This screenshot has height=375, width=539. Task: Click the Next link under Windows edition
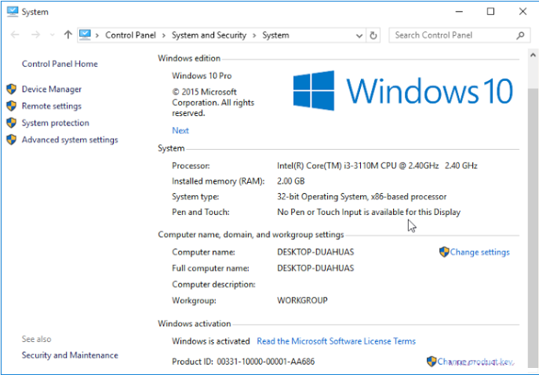click(180, 130)
